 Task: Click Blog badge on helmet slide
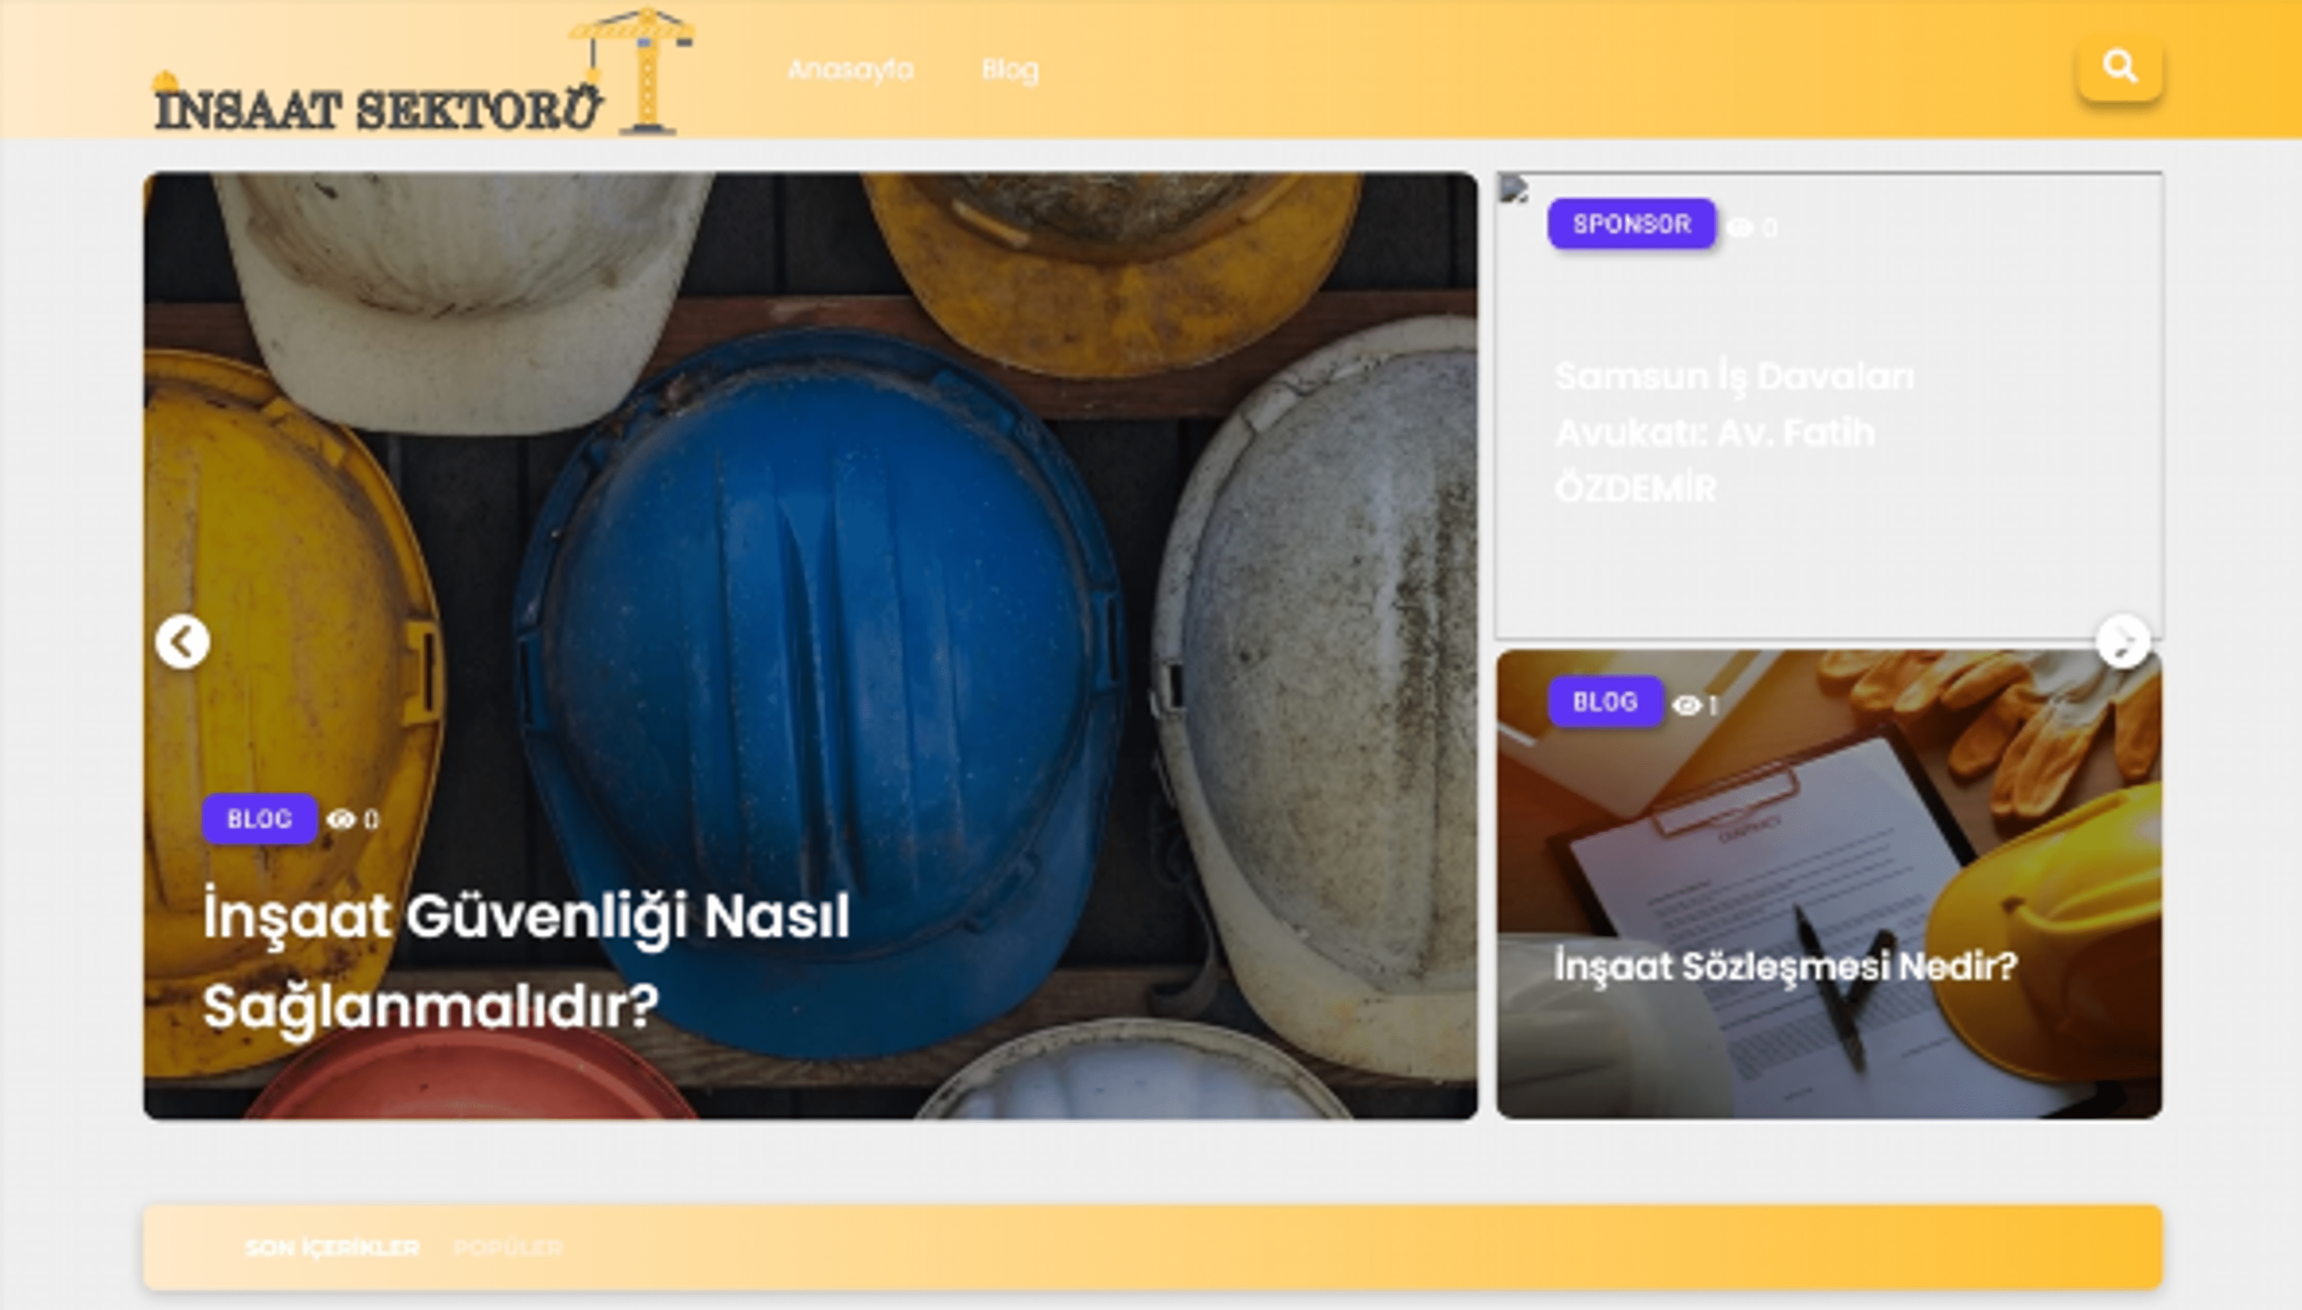click(259, 819)
